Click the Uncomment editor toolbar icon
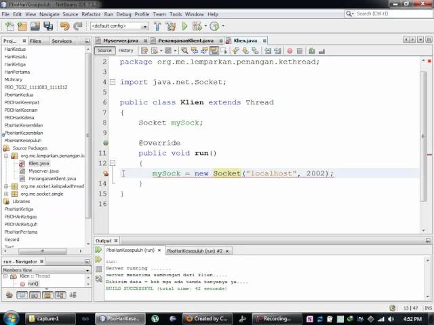434x325 pixels. tap(321, 51)
